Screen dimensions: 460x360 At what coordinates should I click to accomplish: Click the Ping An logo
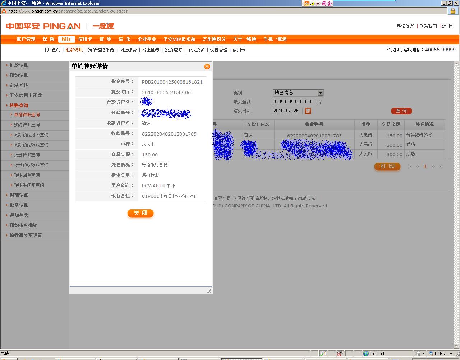click(x=43, y=26)
